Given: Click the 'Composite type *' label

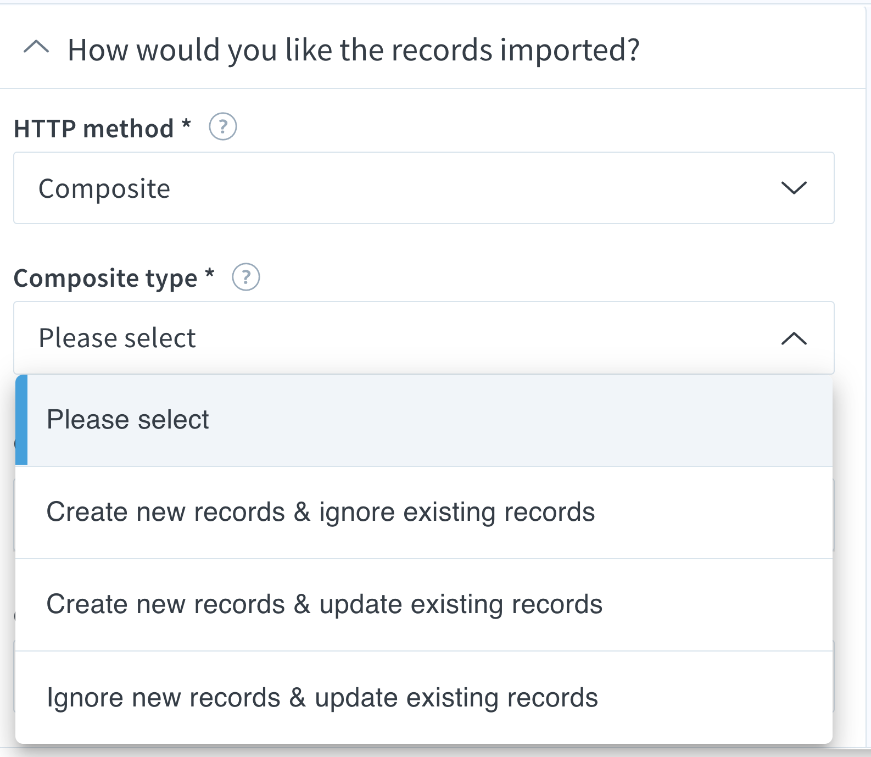Looking at the screenshot, I should (114, 278).
